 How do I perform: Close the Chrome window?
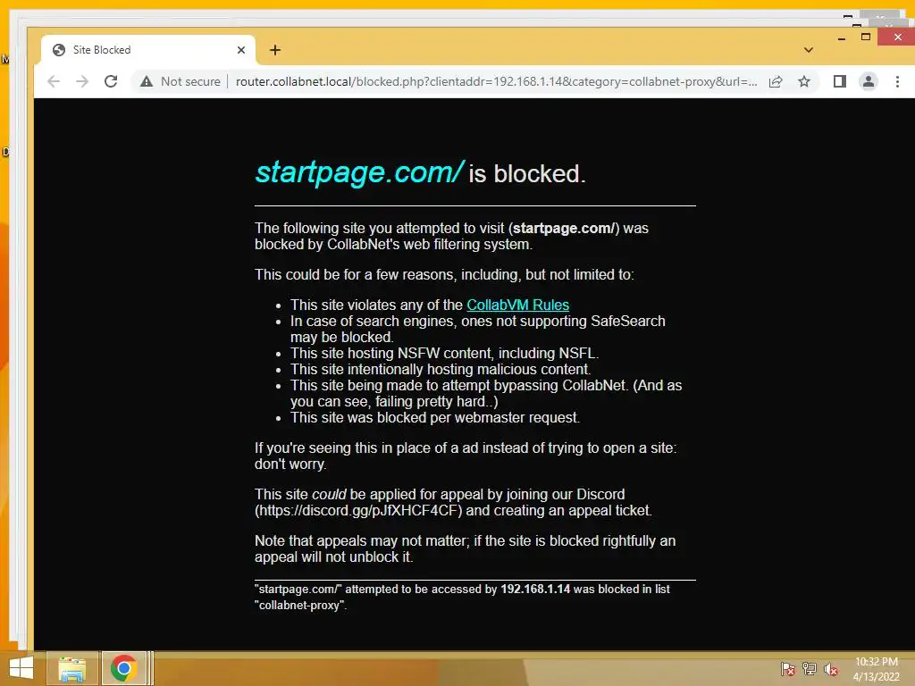pos(897,38)
